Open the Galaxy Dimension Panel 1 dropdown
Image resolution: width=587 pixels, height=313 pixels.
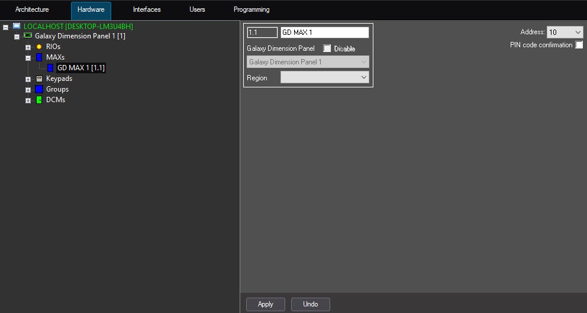tap(308, 61)
